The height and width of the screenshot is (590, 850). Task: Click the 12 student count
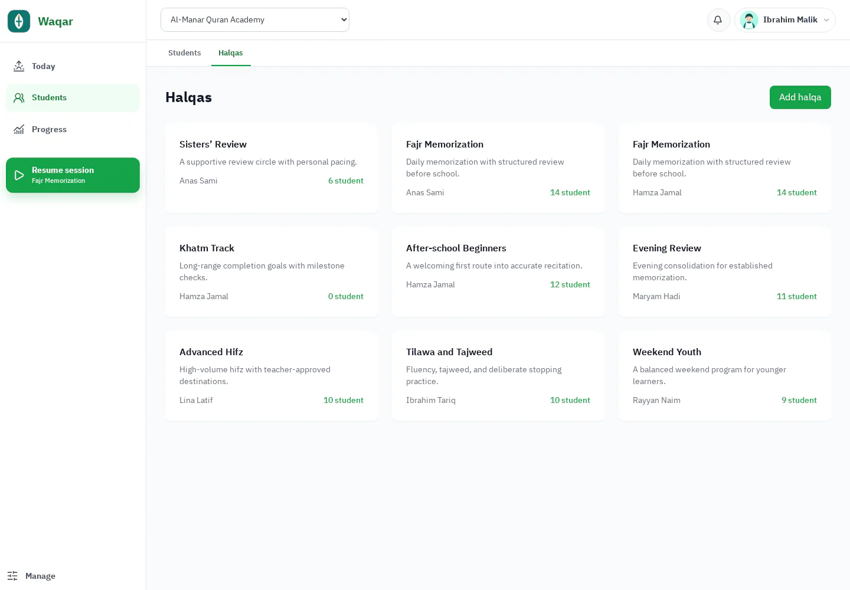pos(570,284)
